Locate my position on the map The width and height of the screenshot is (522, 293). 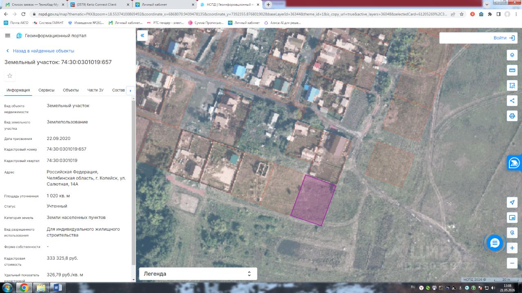tap(512, 202)
